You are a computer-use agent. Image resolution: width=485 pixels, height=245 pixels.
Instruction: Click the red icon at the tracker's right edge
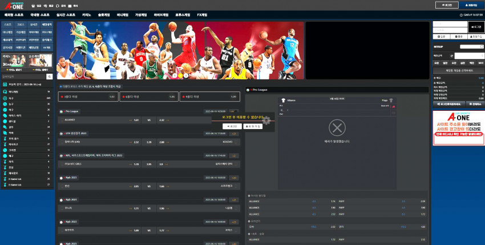point(394,107)
